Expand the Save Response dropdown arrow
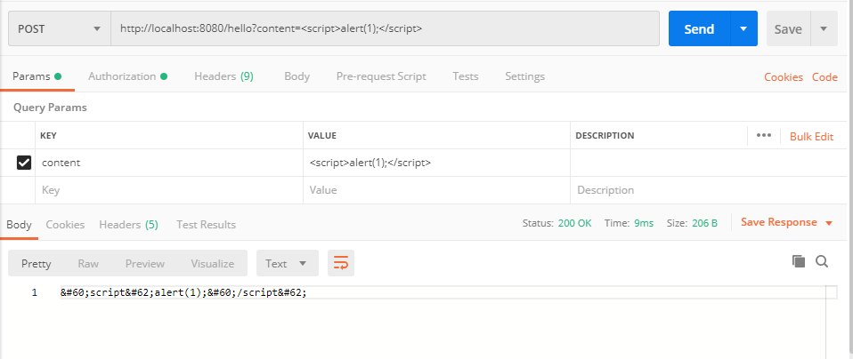The width and height of the screenshot is (853, 359). [829, 223]
